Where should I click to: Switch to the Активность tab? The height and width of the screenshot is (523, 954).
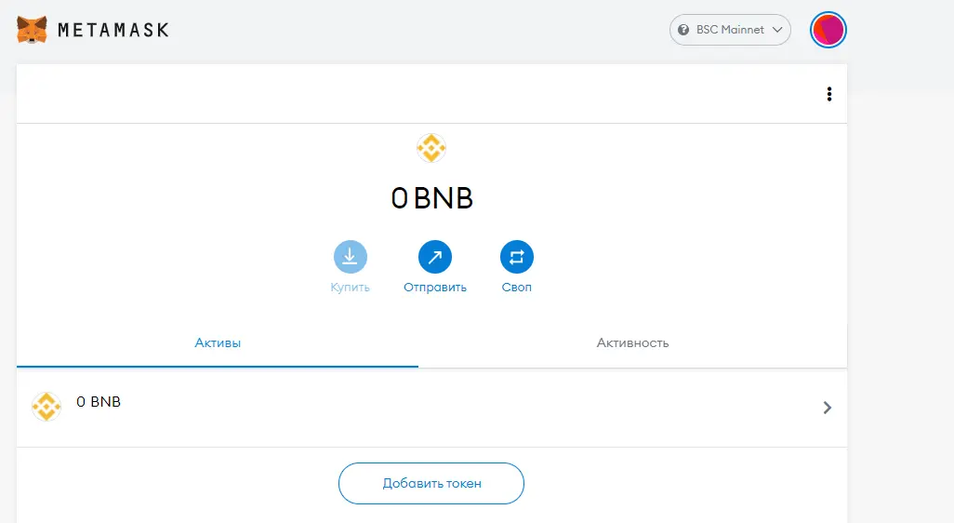click(633, 343)
